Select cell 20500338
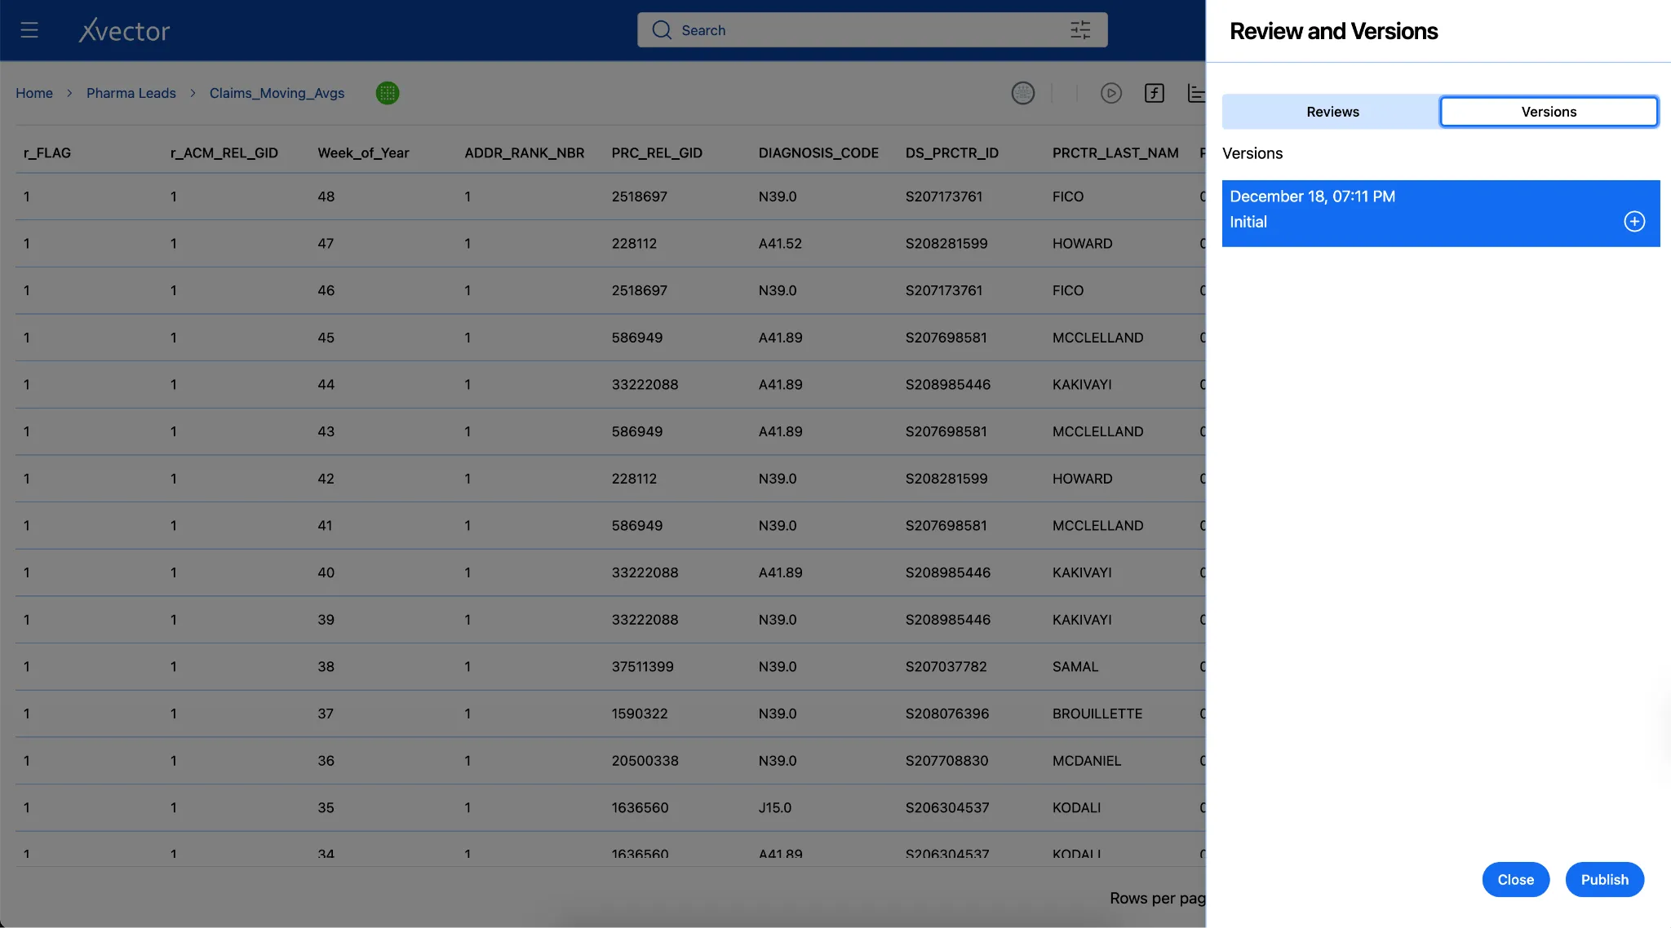 tap(645, 761)
